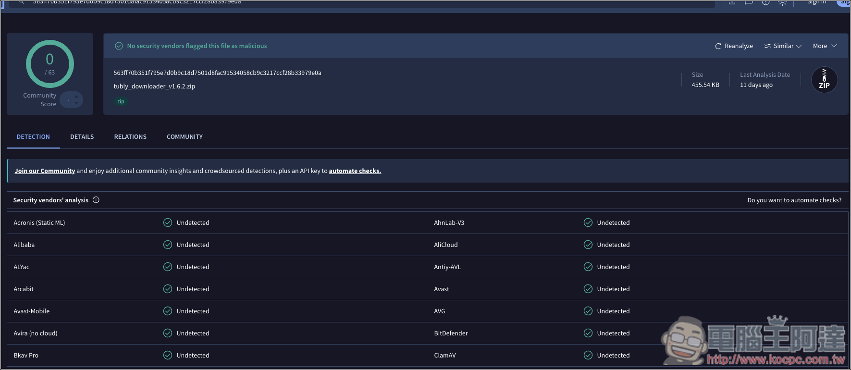Click the green check icon beside the no-malicious banner
The image size is (851, 370).
(x=119, y=46)
